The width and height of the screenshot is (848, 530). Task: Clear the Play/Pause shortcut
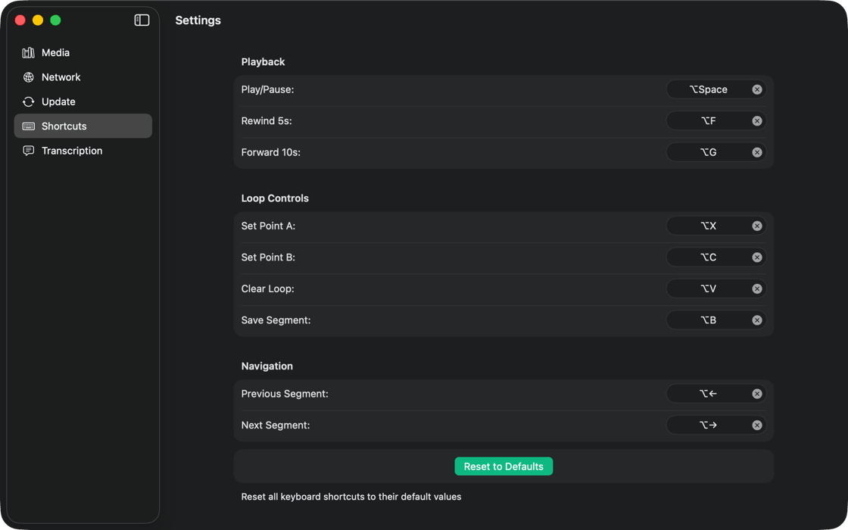pyautogui.click(x=756, y=89)
